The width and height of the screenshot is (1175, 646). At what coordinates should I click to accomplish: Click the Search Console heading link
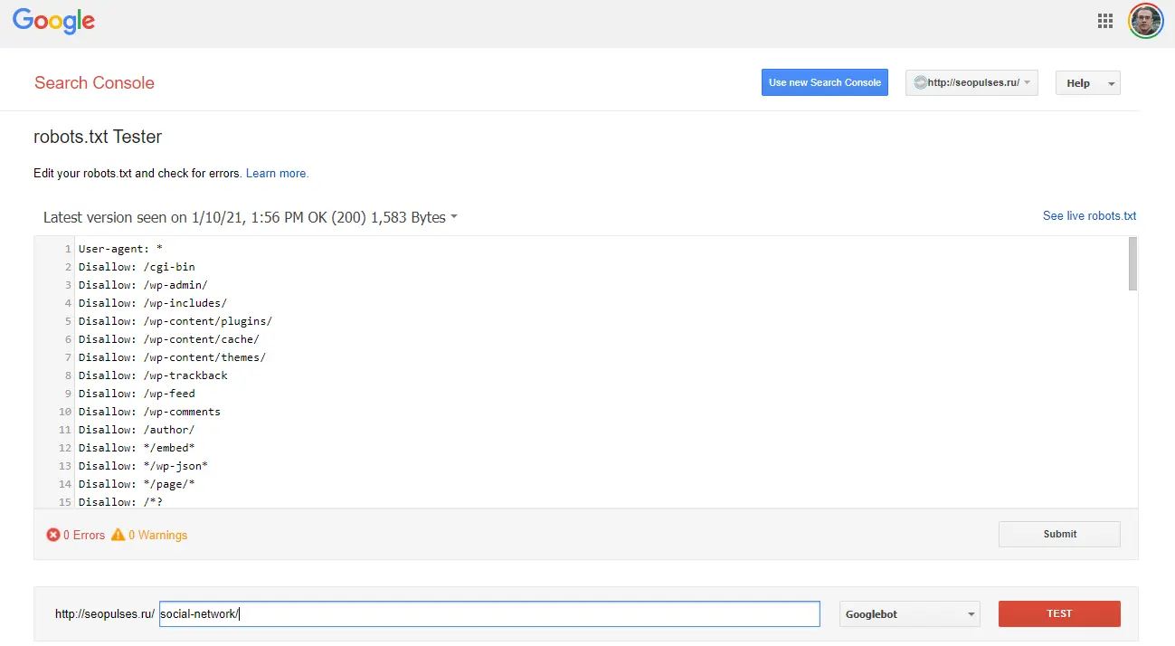[94, 82]
